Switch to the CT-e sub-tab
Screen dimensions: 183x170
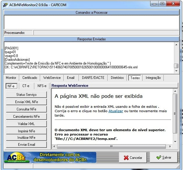point(26,86)
